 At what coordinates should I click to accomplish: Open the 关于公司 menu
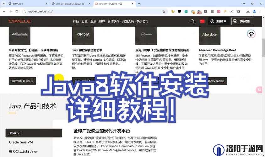click(x=143, y=21)
